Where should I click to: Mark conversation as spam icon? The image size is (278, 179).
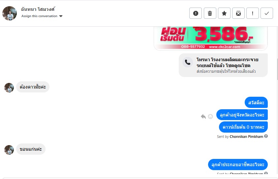coord(196,13)
